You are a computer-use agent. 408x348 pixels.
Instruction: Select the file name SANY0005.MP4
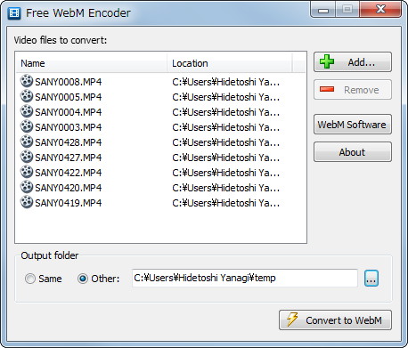69,97
